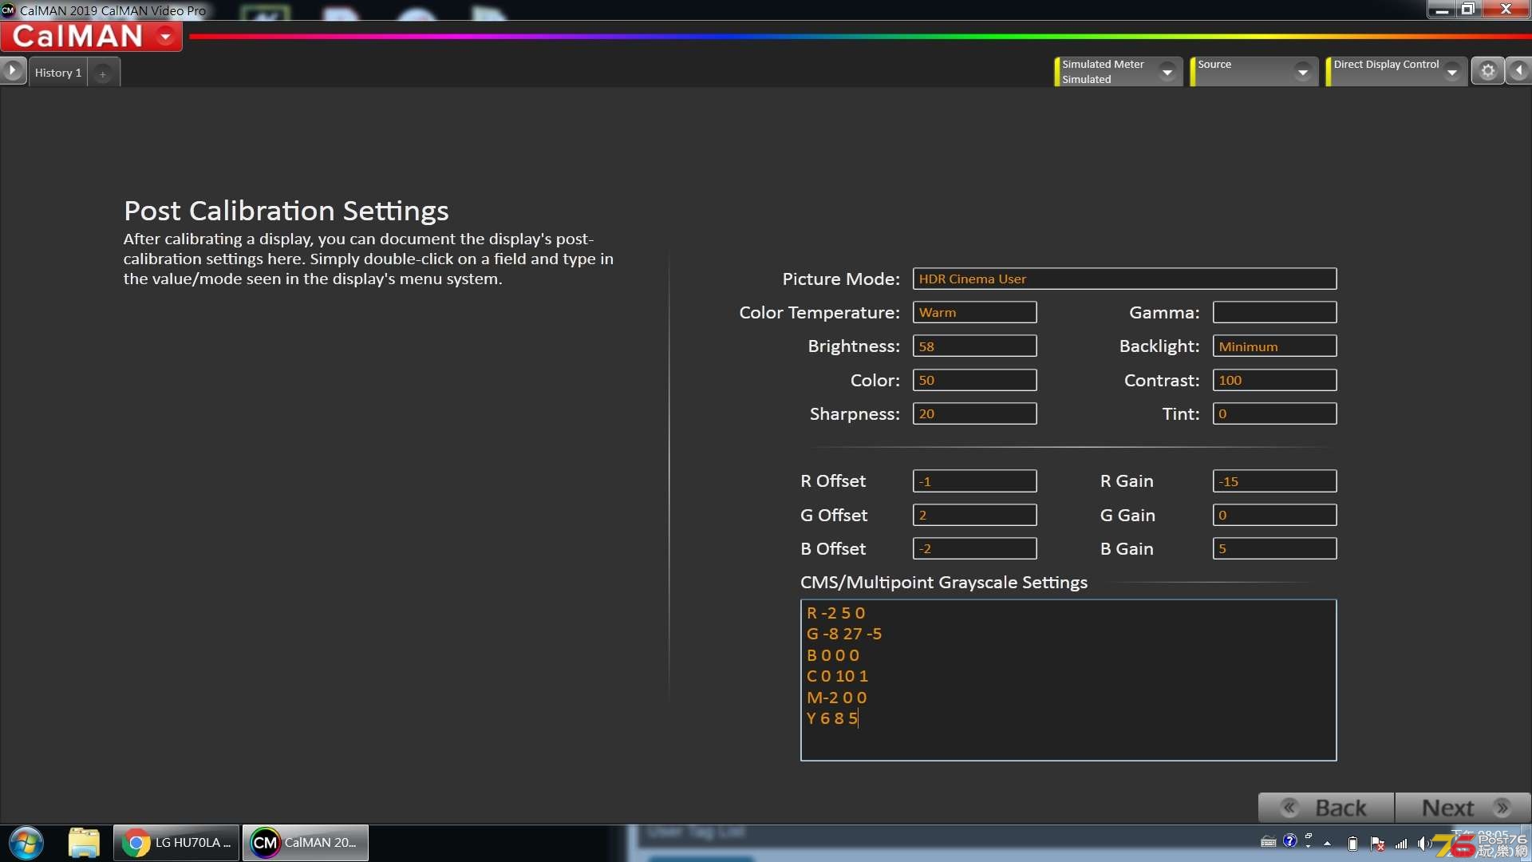Click the History 1 tab
The width and height of the screenshot is (1532, 862).
point(58,72)
